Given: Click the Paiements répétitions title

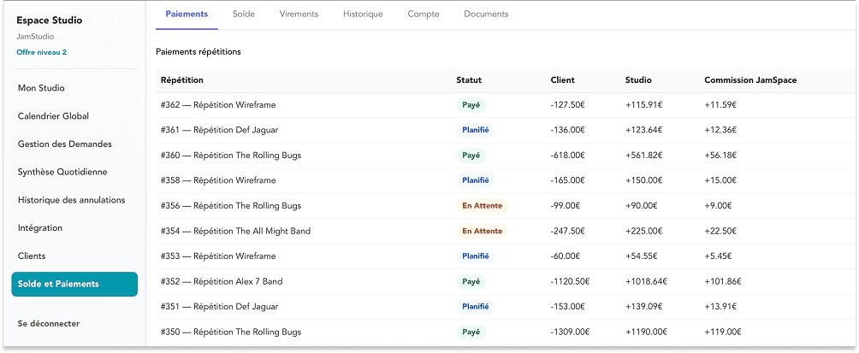Looking at the screenshot, I should [x=198, y=52].
